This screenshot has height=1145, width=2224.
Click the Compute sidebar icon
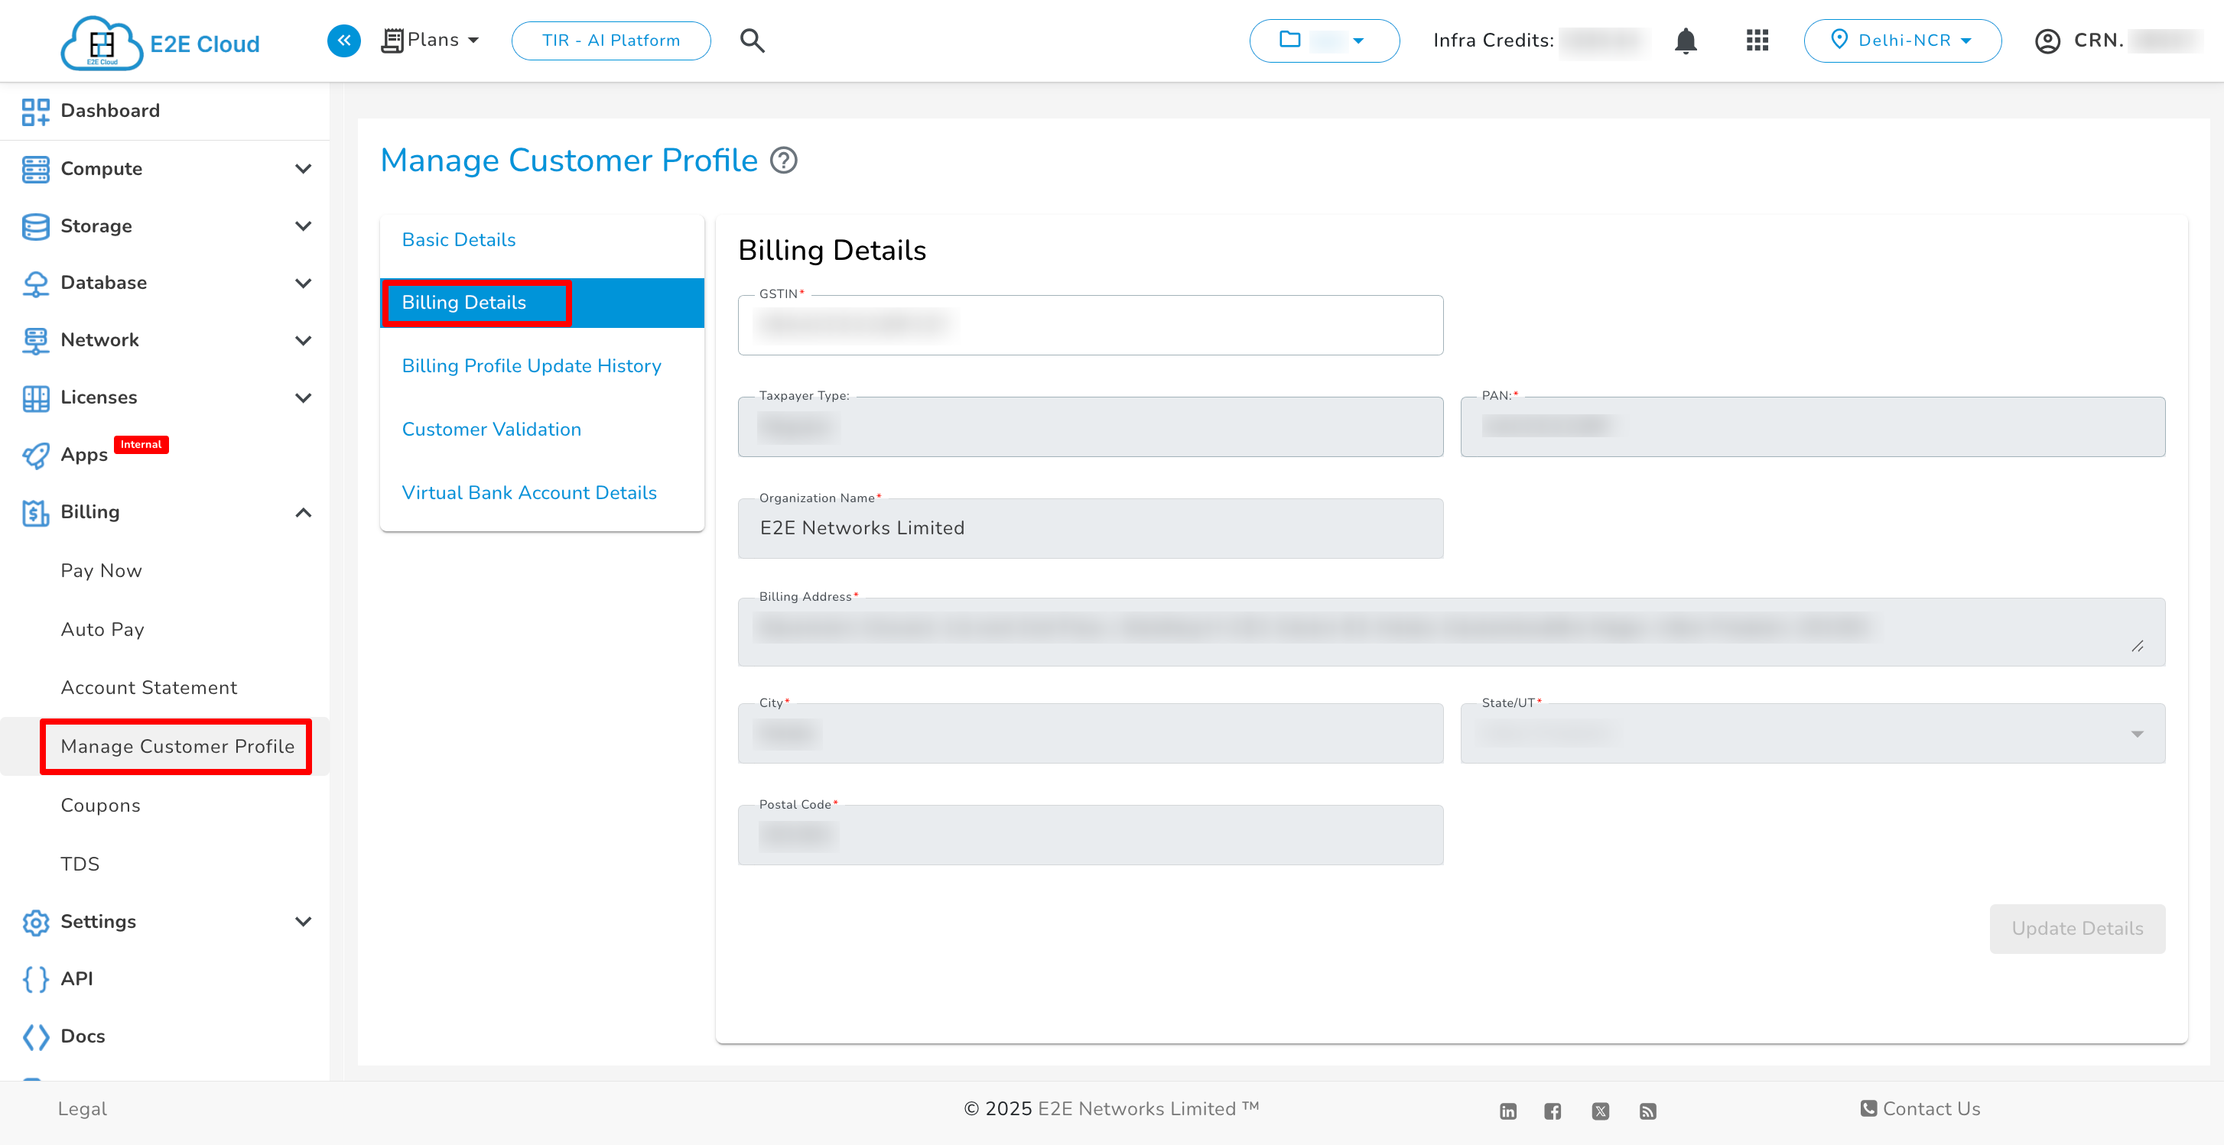point(35,169)
